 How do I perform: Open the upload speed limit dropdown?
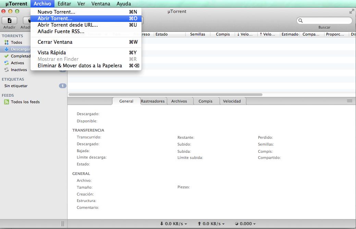pyautogui.click(x=211, y=224)
